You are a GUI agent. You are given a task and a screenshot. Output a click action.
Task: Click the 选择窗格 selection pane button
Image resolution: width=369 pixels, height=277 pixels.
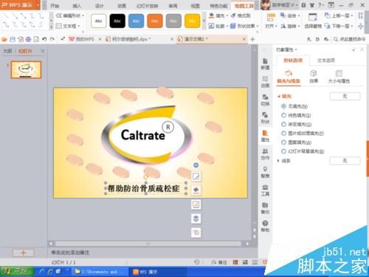tap(313, 21)
